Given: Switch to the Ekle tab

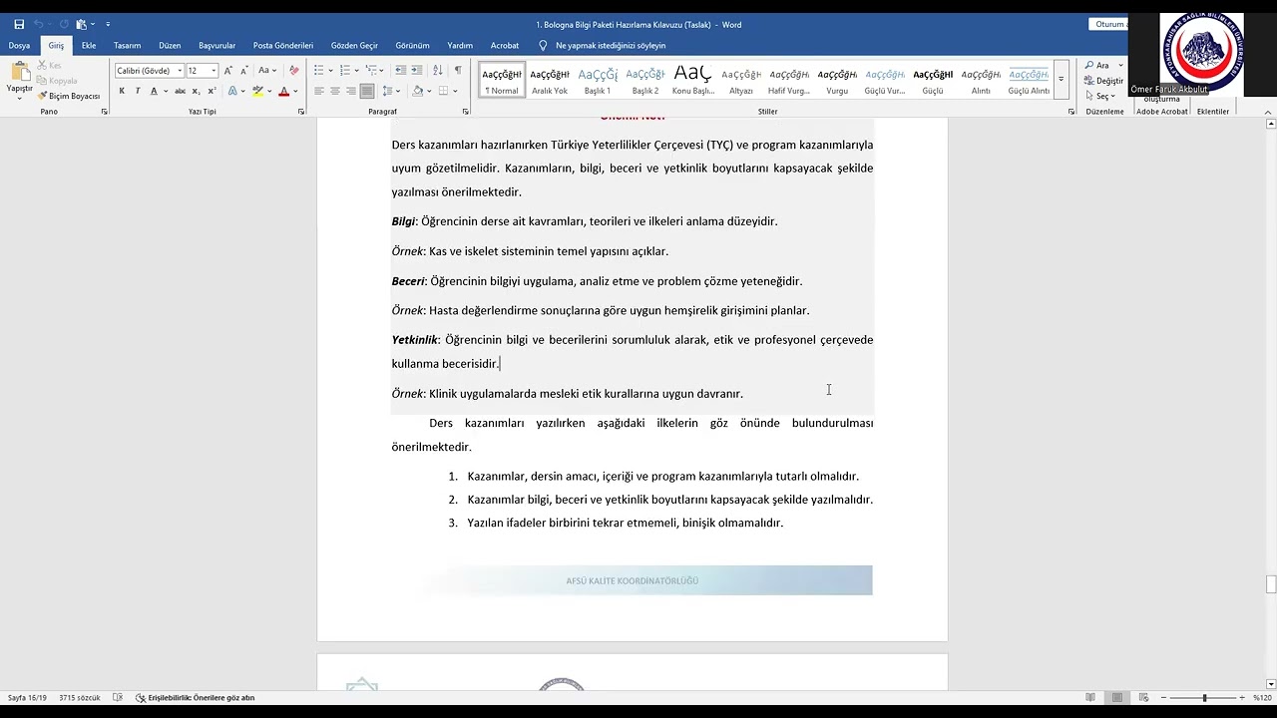Looking at the screenshot, I should pyautogui.click(x=89, y=45).
